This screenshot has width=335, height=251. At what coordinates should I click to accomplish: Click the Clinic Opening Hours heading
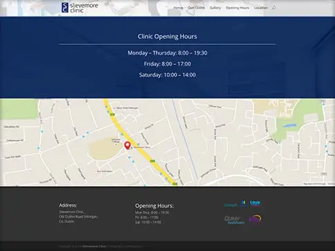167,37
